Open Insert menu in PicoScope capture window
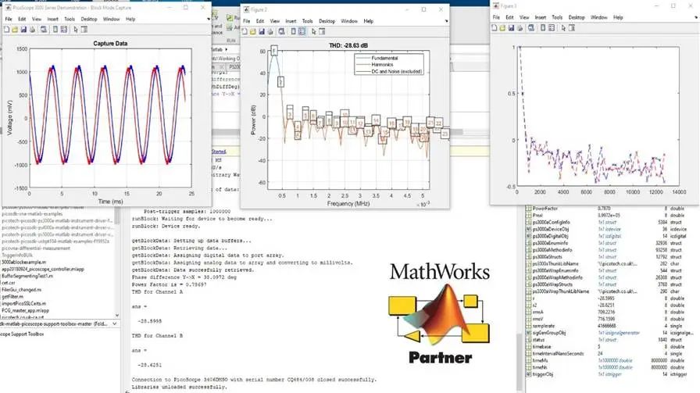This screenshot has width=700, height=393. (52, 20)
